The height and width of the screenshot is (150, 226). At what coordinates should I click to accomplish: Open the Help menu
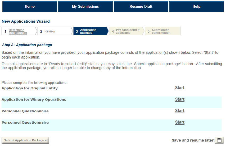point(196,7)
